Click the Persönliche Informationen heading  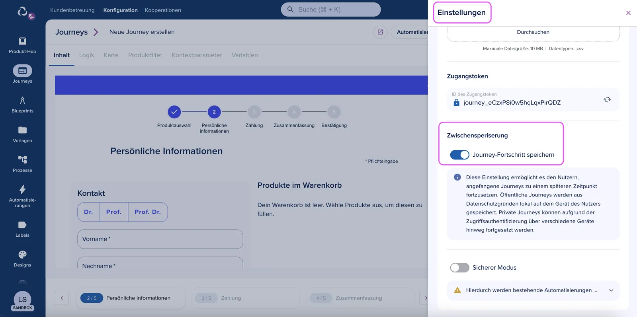point(166,151)
